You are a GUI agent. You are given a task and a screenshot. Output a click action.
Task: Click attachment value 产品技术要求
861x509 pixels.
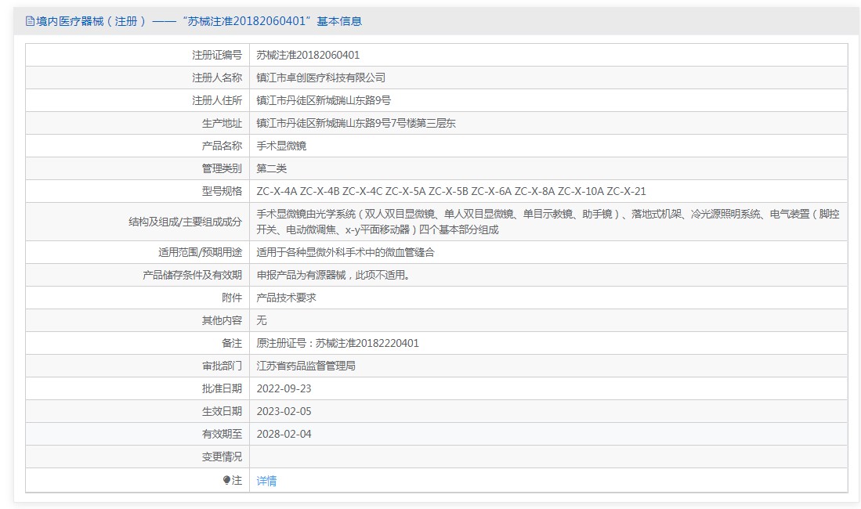tap(286, 298)
